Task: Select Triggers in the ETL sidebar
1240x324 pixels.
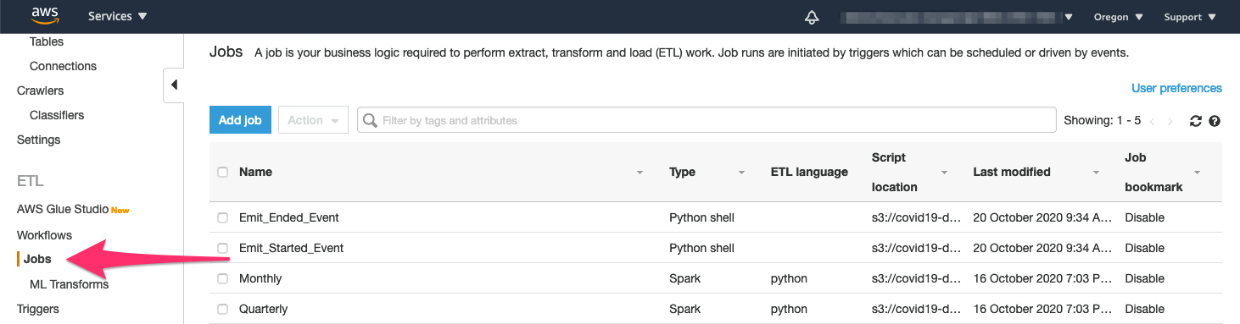Action: click(x=38, y=309)
